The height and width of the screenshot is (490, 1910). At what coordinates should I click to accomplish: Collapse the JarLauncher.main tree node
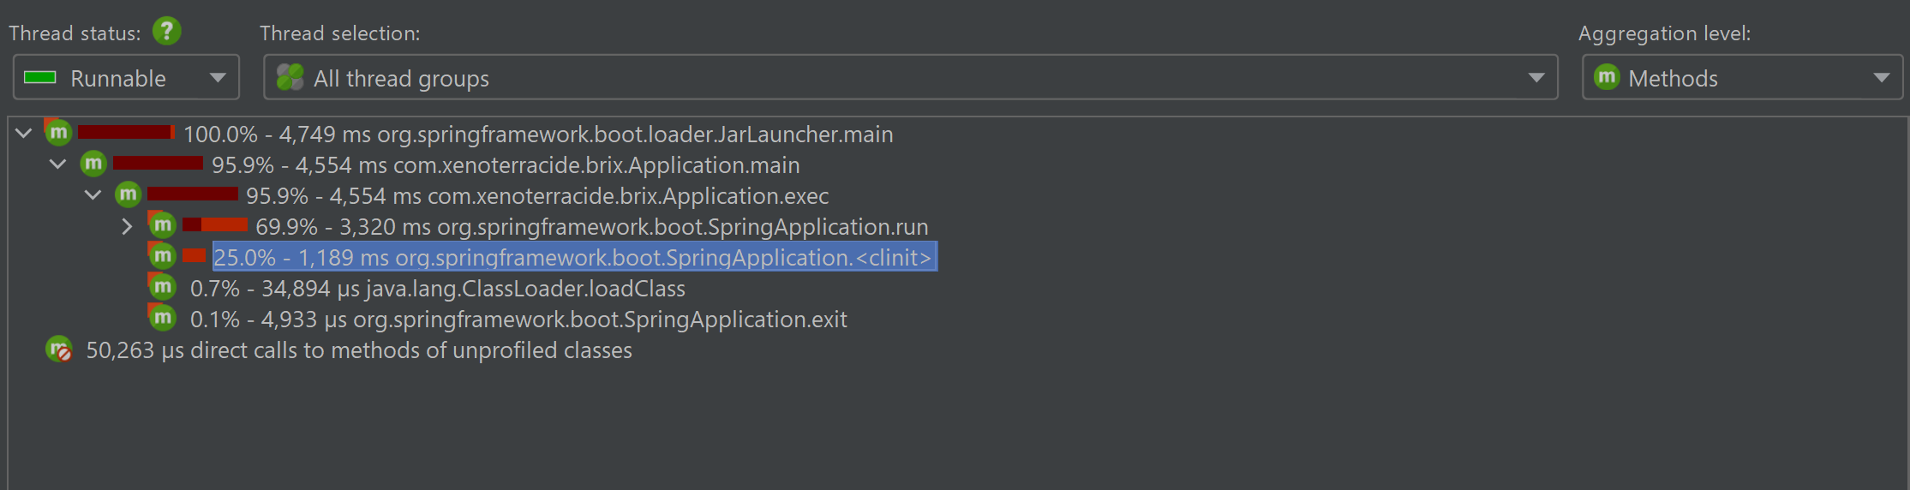click(24, 134)
